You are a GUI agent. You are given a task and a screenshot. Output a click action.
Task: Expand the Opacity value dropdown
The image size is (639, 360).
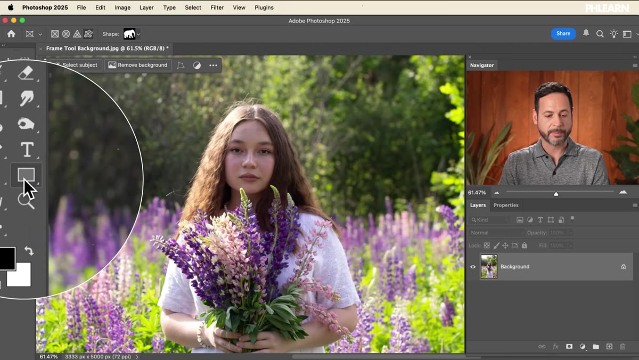click(x=570, y=233)
